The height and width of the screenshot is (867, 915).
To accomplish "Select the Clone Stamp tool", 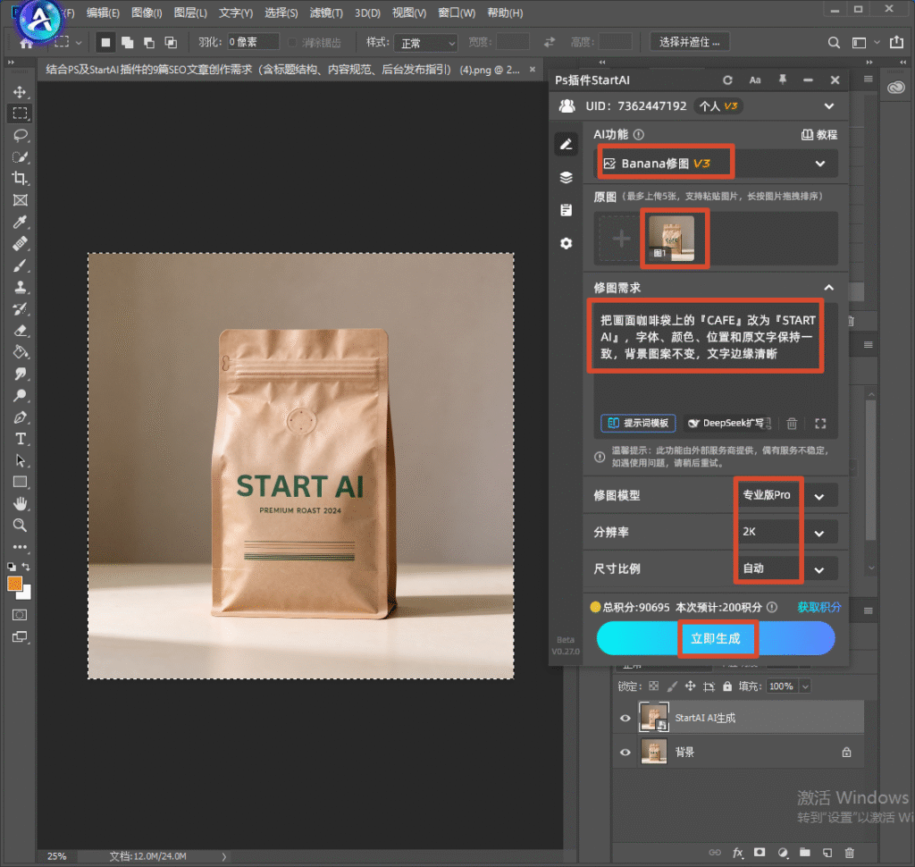I will click(x=20, y=287).
